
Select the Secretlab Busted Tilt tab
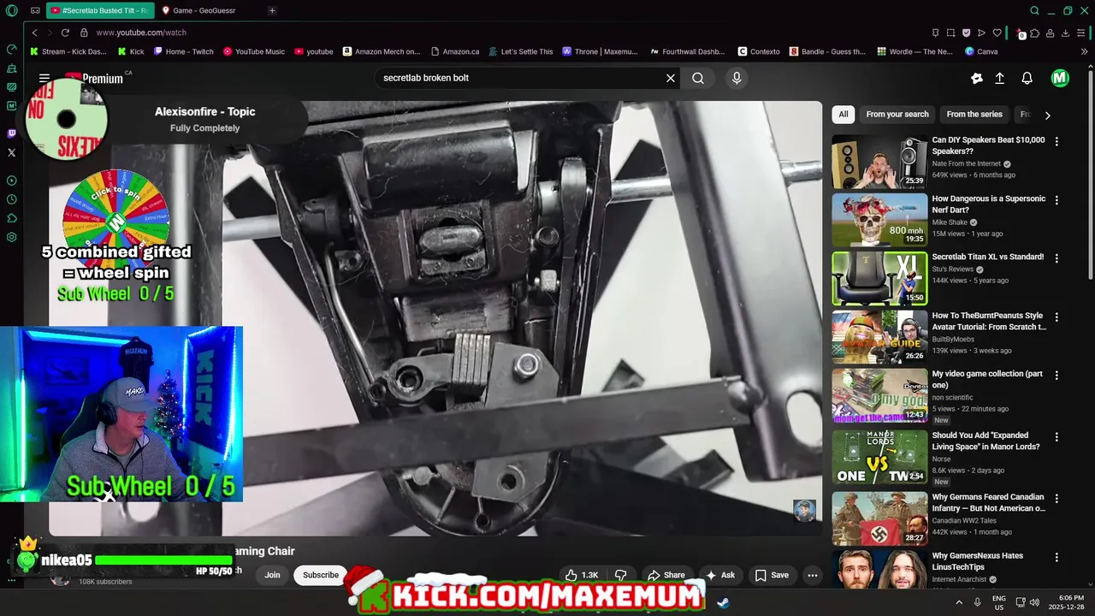[x=100, y=10]
